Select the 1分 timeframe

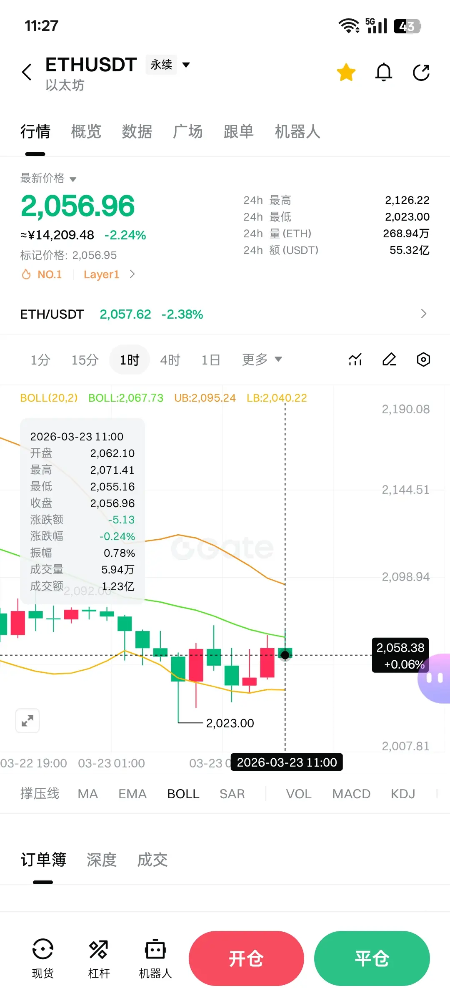(40, 360)
